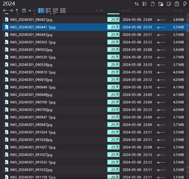
Task: Open the select-items checklist menu
Action: [x=144, y=4]
